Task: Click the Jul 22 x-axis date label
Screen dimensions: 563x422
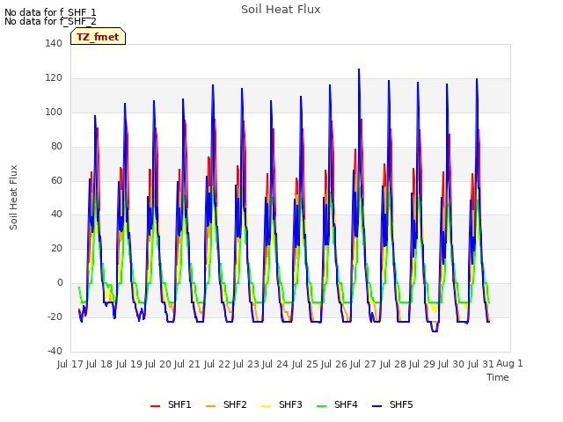Action: (x=217, y=364)
